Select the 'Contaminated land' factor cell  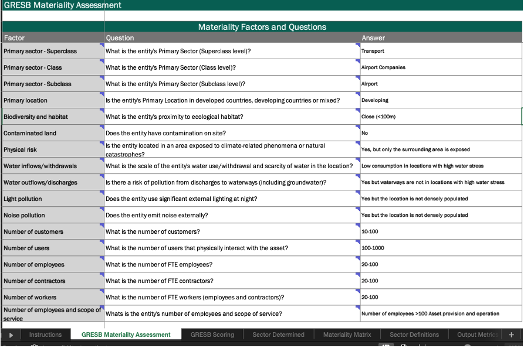[x=53, y=133]
